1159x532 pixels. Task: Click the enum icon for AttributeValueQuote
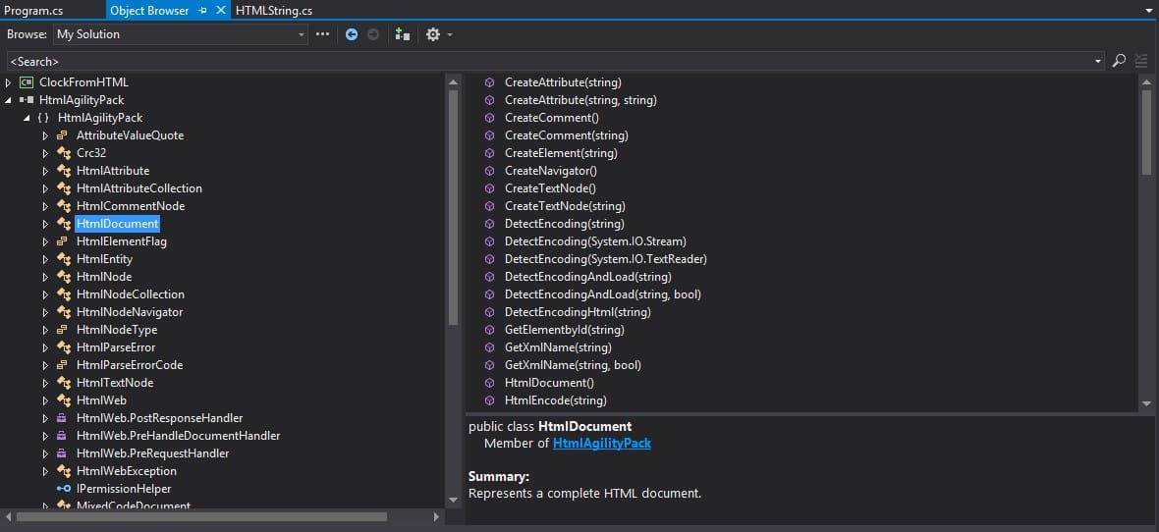click(63, 135)
